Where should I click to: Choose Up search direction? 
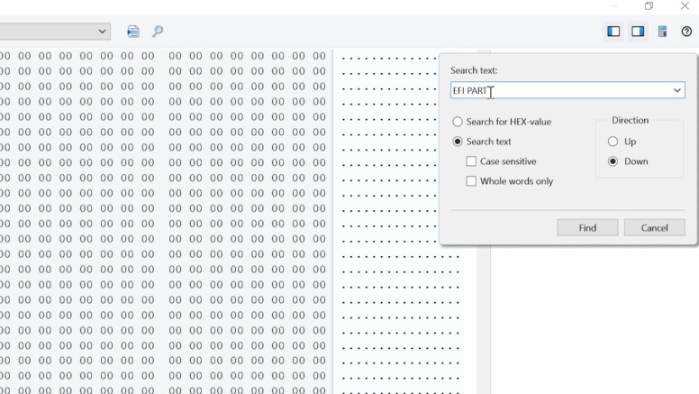coord(613,142)
